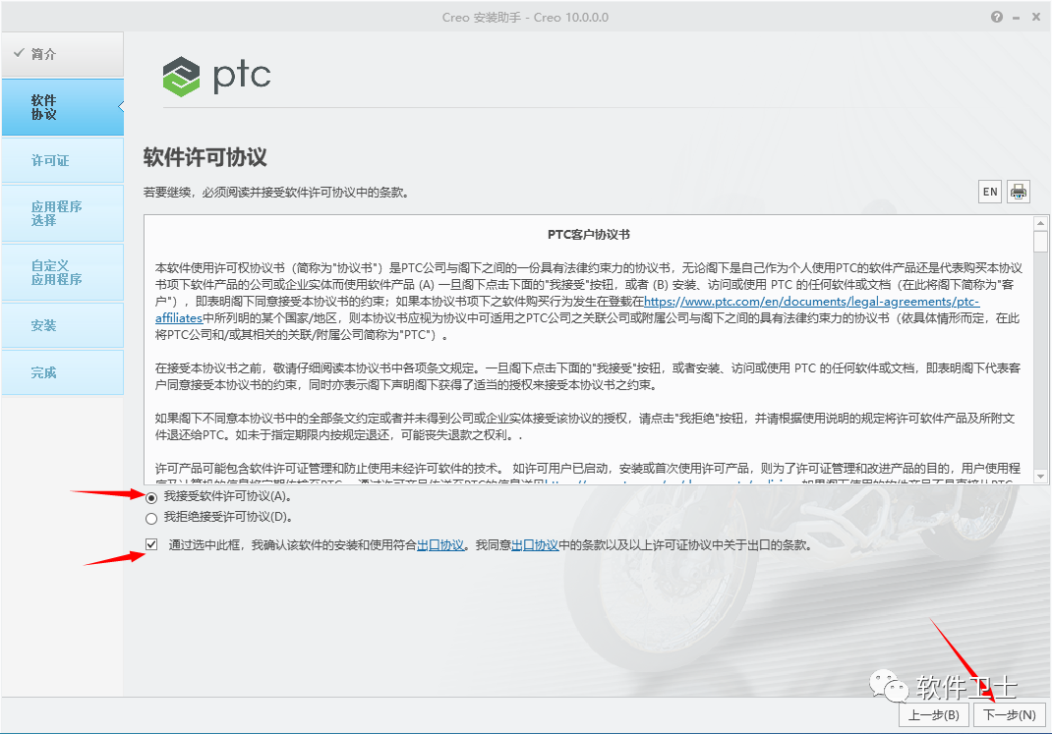Select the 许可证 sidebar step
Screen dimensions: 1052x734
pyautogui.click(x=62, y=160)
